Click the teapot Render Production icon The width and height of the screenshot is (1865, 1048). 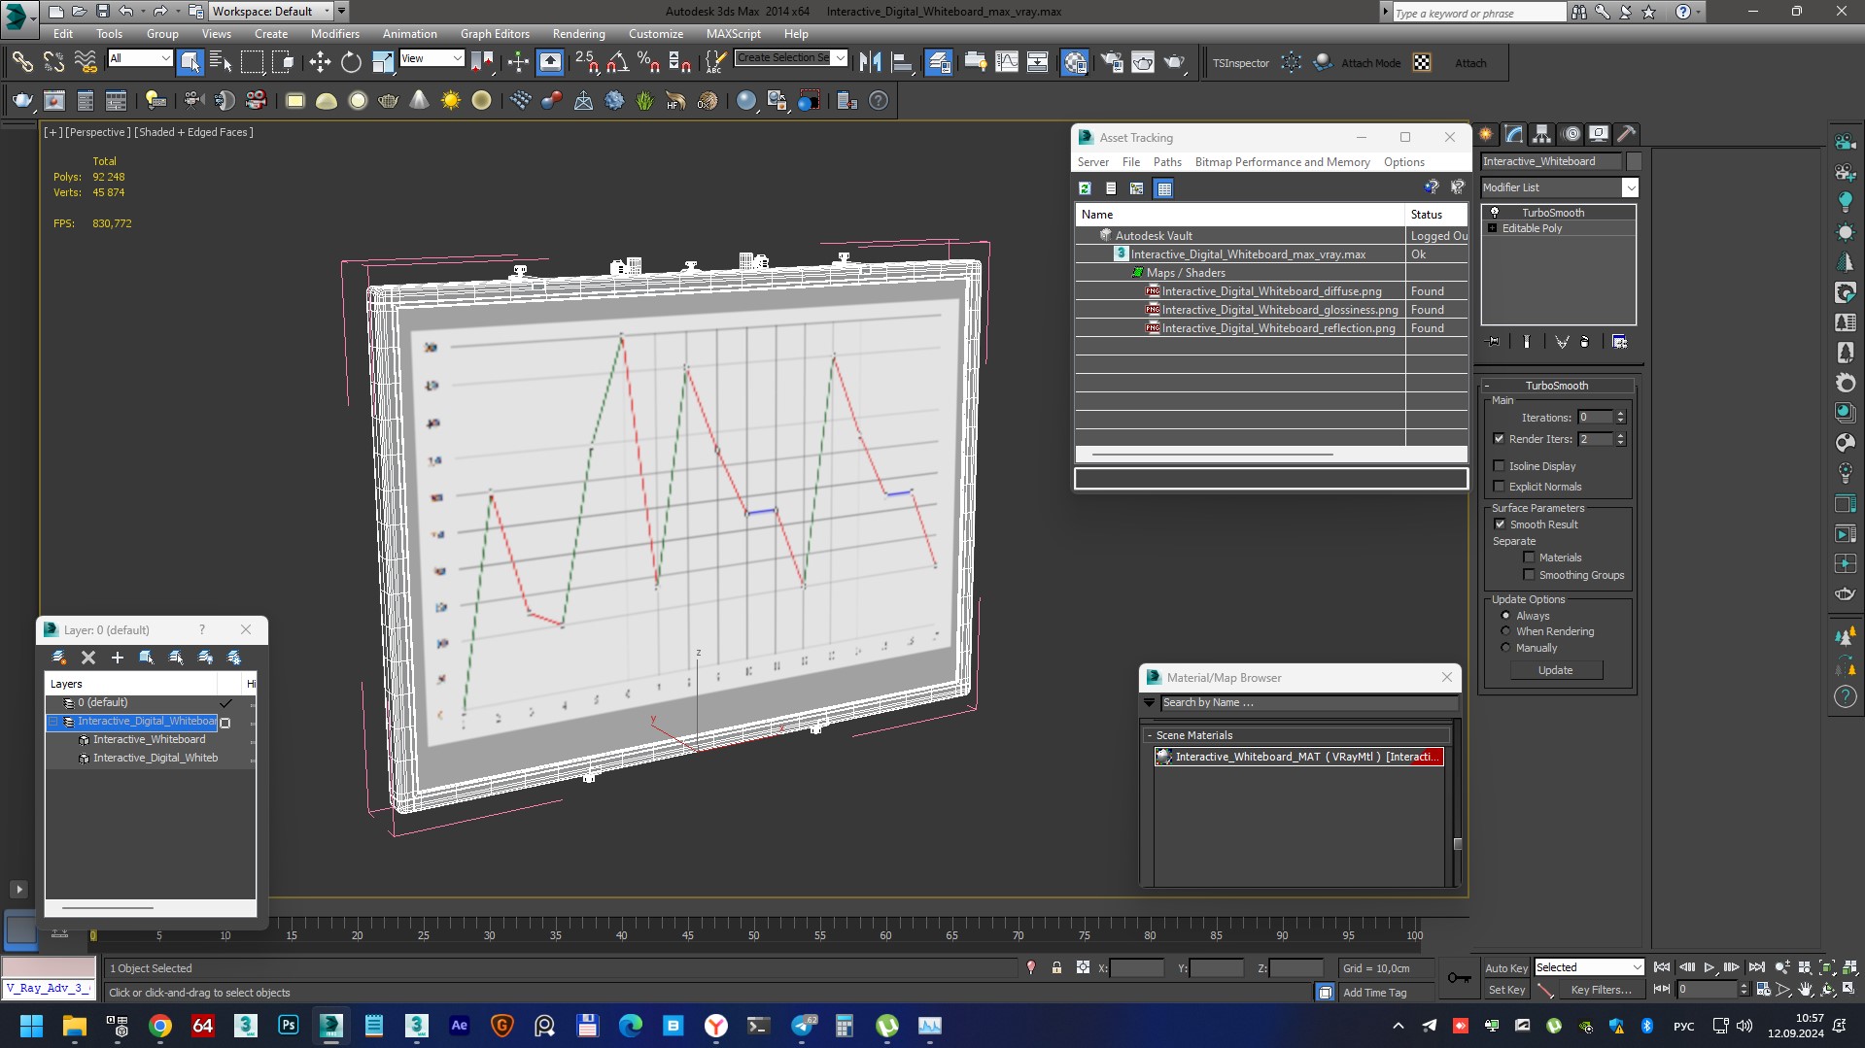coord(1175,63)
